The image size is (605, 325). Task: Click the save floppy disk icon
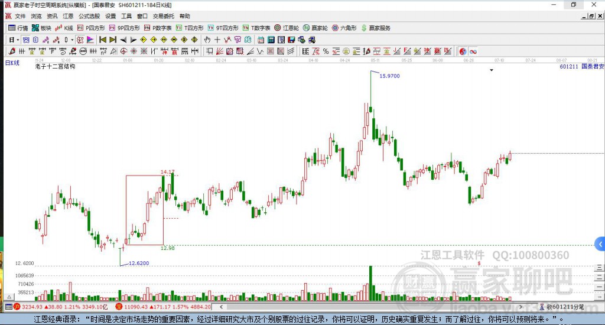pos(291,40)
